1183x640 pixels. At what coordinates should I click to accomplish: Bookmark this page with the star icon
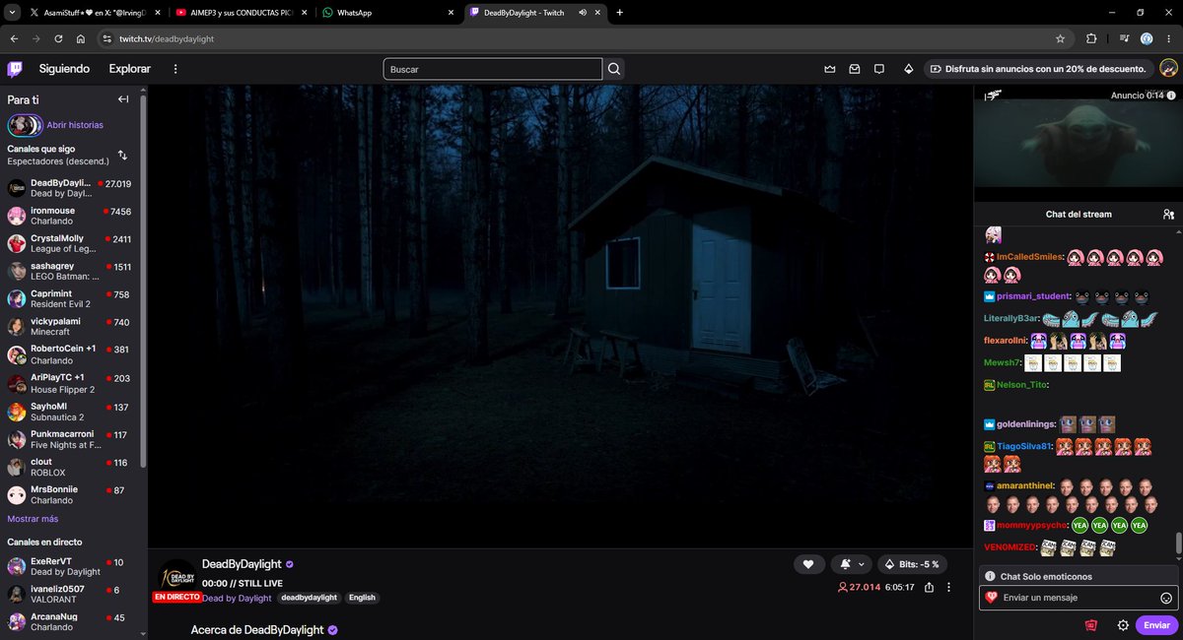(x=1060, y=38)
